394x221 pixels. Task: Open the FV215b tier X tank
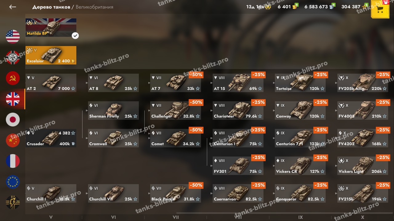coord(363,193)
